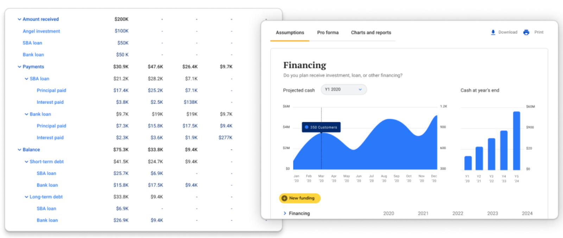Expand the Financing row chevron
563x238 pixels.
click(x=285, y=213)
